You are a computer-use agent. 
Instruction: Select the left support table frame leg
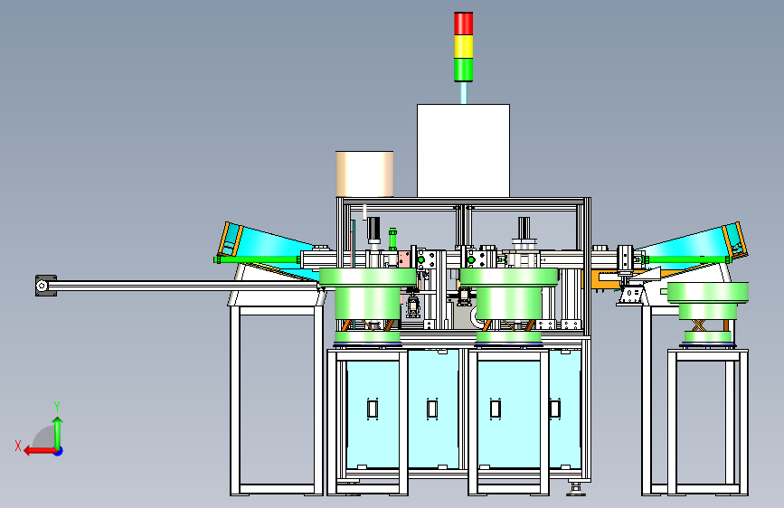coord(235,400)
